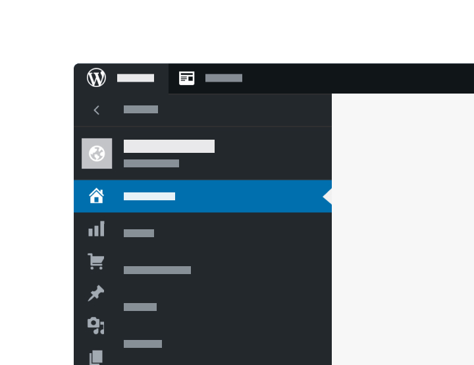474x365 pixels.
Task: Click the WordPress logo in top bar
Action: point(96,78)
